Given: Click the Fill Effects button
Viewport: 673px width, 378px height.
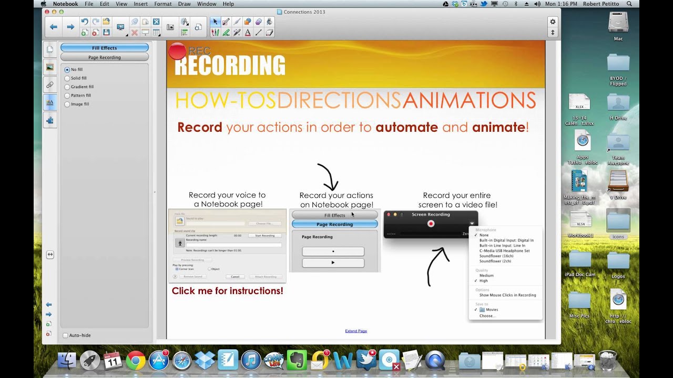Looking at the screenshot, I should [x=105, y=48].
